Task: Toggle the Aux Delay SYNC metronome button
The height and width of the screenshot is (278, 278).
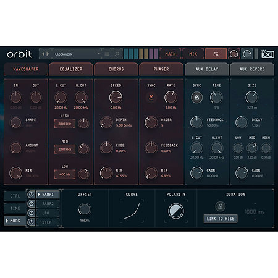Action: 196,98
